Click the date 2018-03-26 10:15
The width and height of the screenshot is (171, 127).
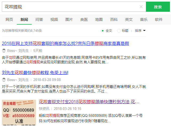point(67,109)
